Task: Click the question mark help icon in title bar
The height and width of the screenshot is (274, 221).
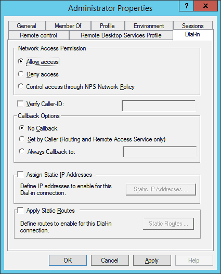Action: pos(186,6)
